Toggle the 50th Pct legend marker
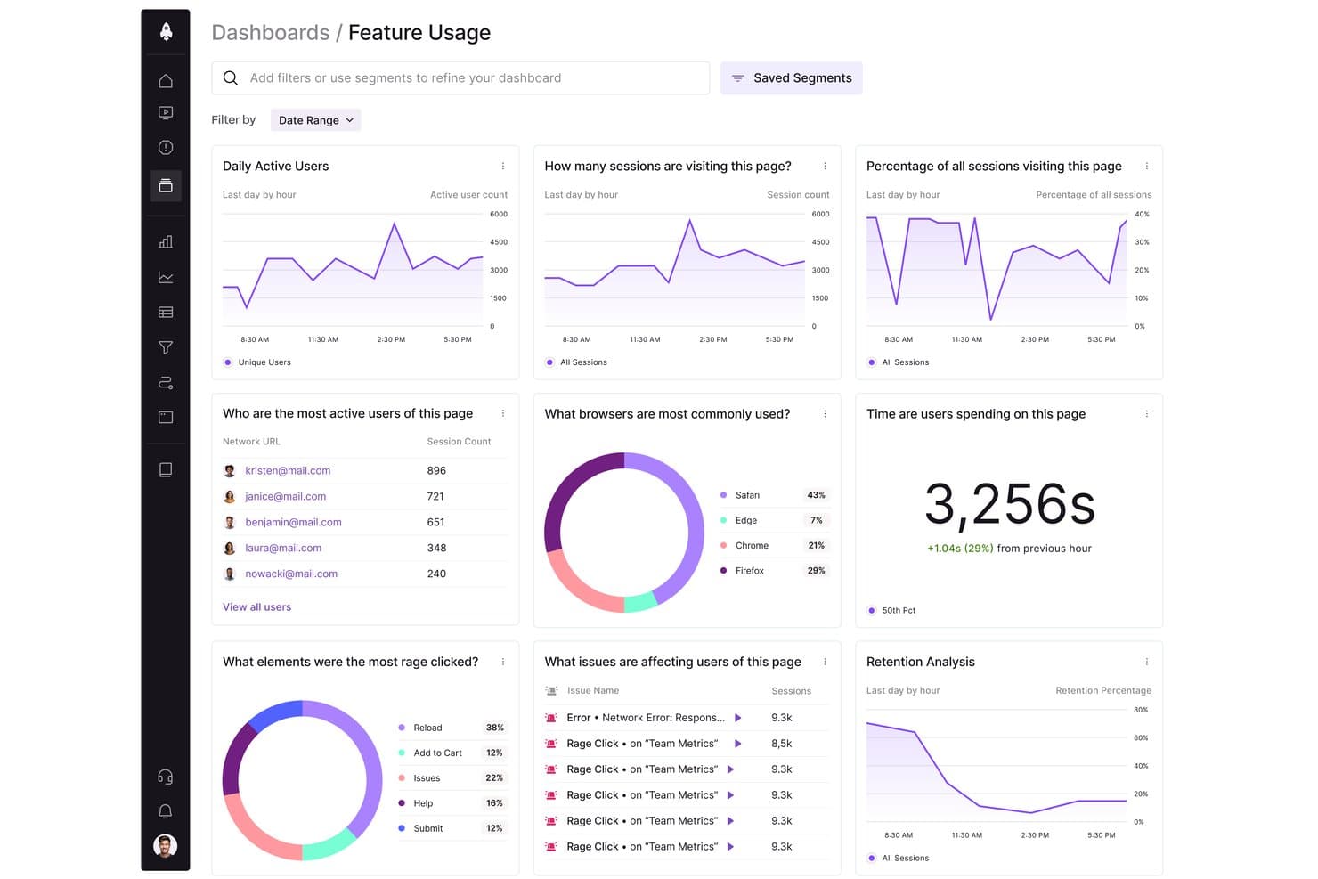Image resolution: width=1318 pixels, height=879 pixels. point(872,611)
